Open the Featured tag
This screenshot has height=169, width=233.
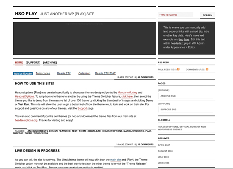point(65,131)
